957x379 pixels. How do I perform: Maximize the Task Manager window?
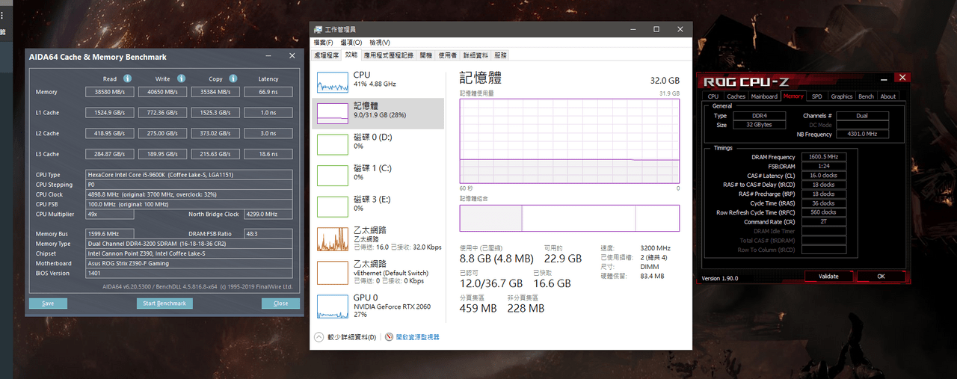point(656,29)
